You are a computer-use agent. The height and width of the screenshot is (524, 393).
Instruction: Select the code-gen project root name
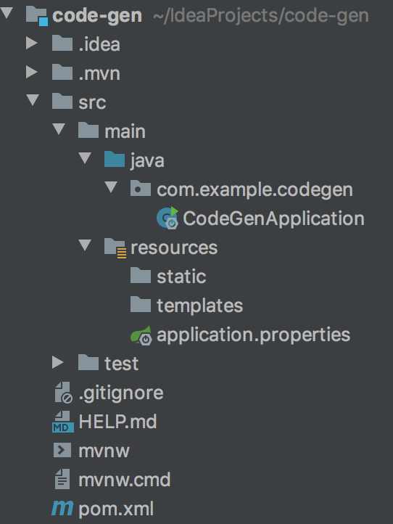click(x=97, y=15)
